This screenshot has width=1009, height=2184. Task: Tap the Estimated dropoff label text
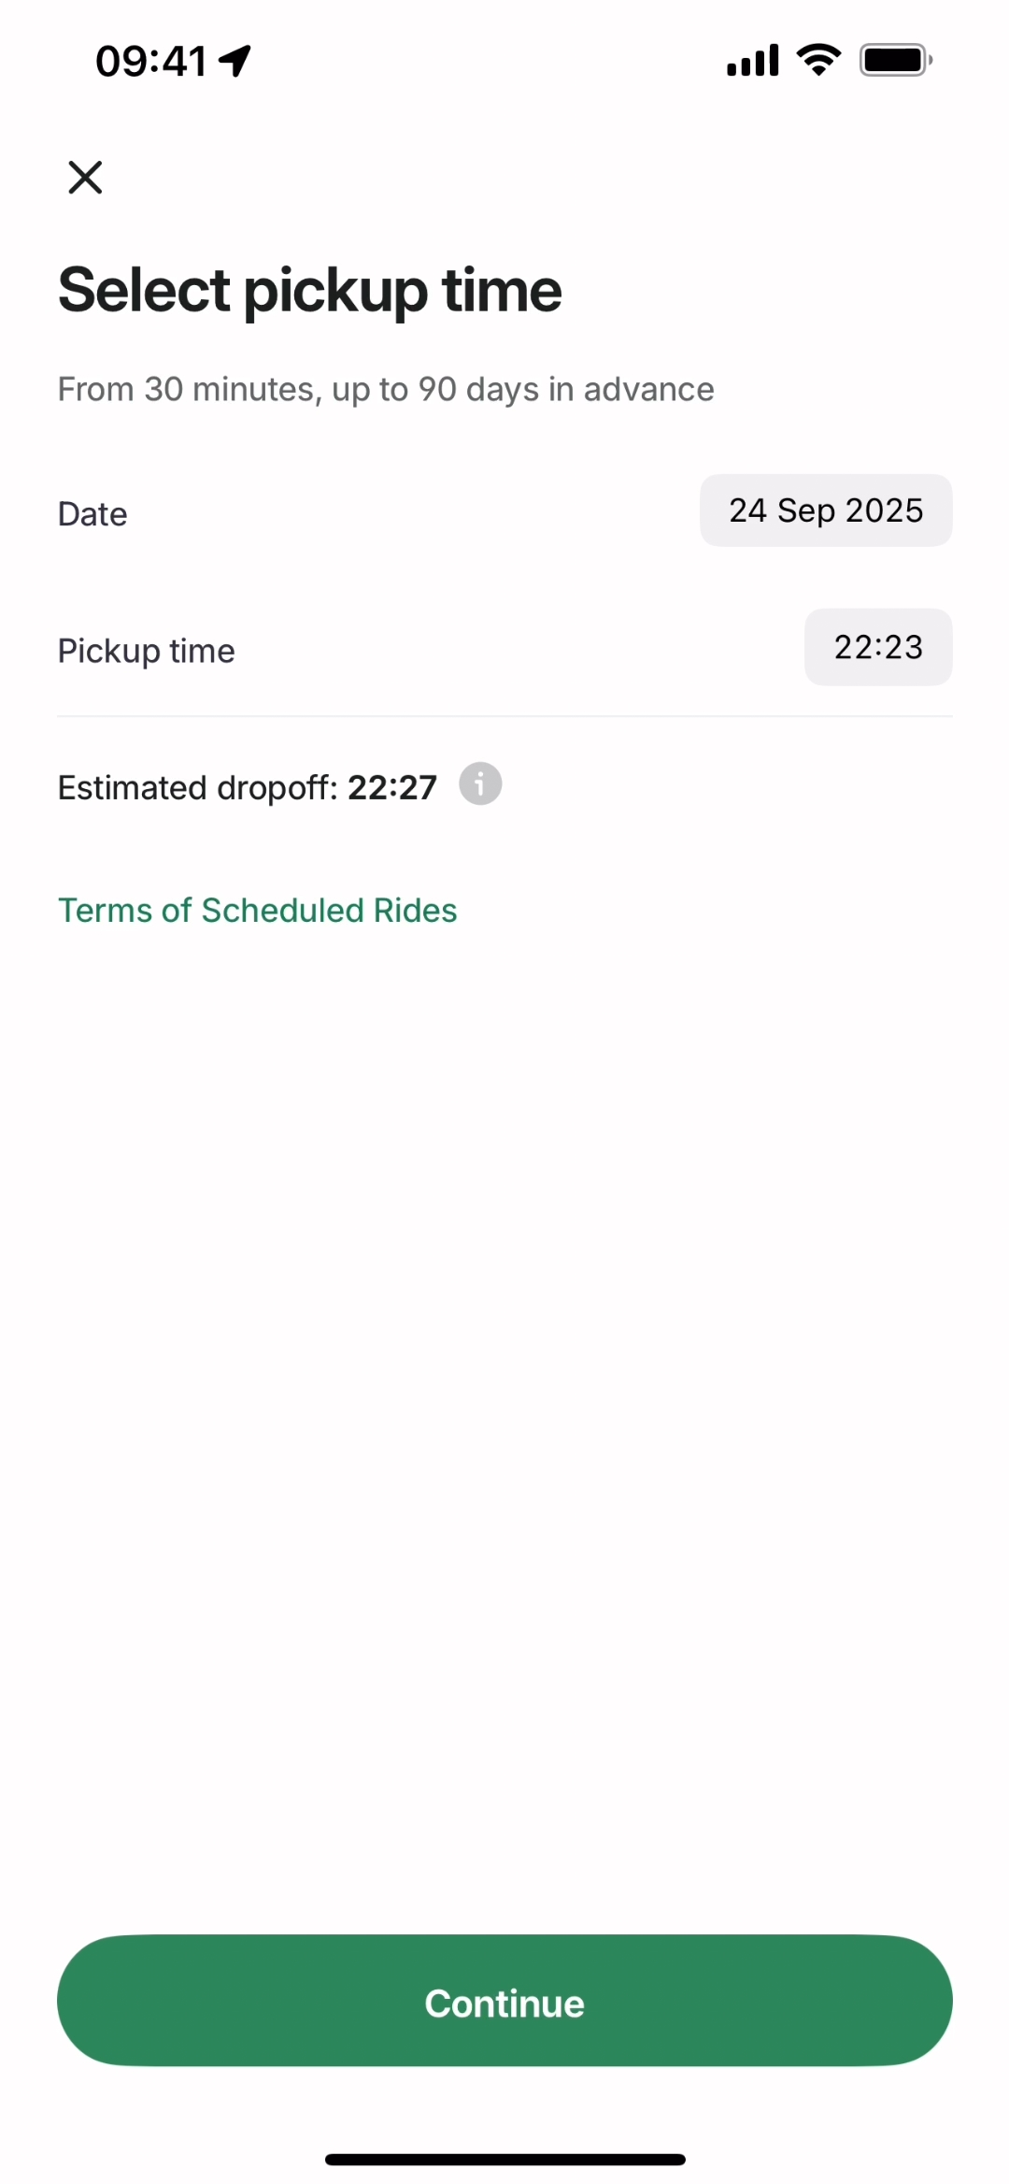point(197,788)
